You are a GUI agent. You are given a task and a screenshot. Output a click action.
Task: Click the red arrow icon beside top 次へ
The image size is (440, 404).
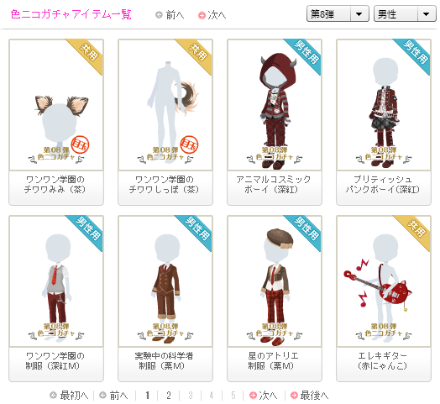[202, 15]
